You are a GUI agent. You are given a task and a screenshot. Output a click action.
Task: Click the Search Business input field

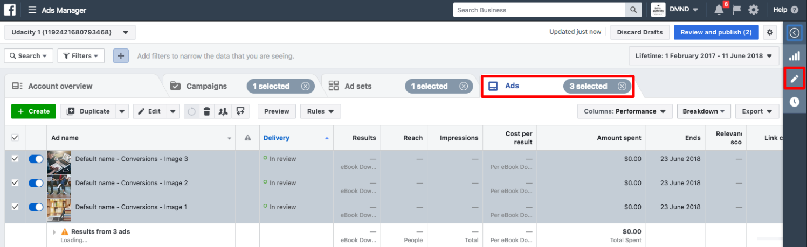[x=539, y=10]
